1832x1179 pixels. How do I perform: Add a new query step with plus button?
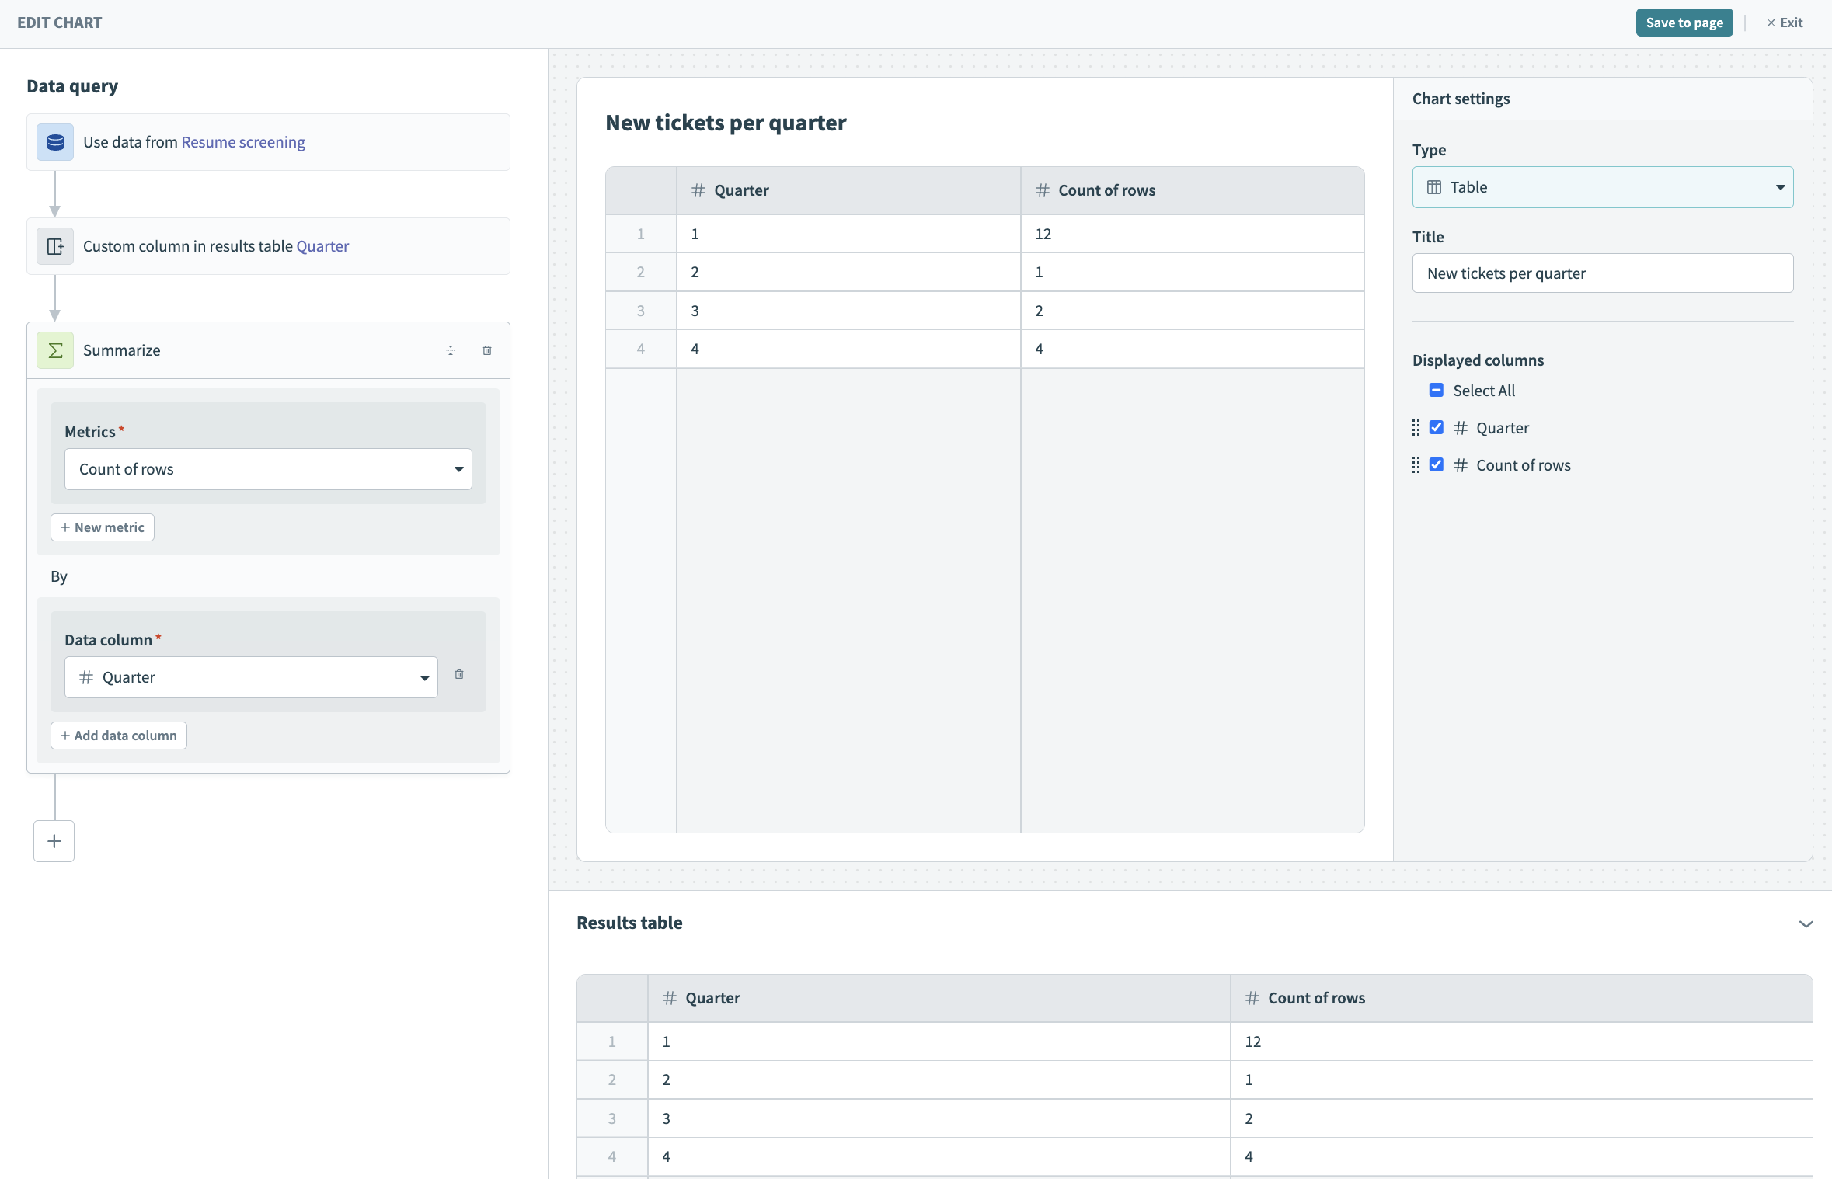54,841
